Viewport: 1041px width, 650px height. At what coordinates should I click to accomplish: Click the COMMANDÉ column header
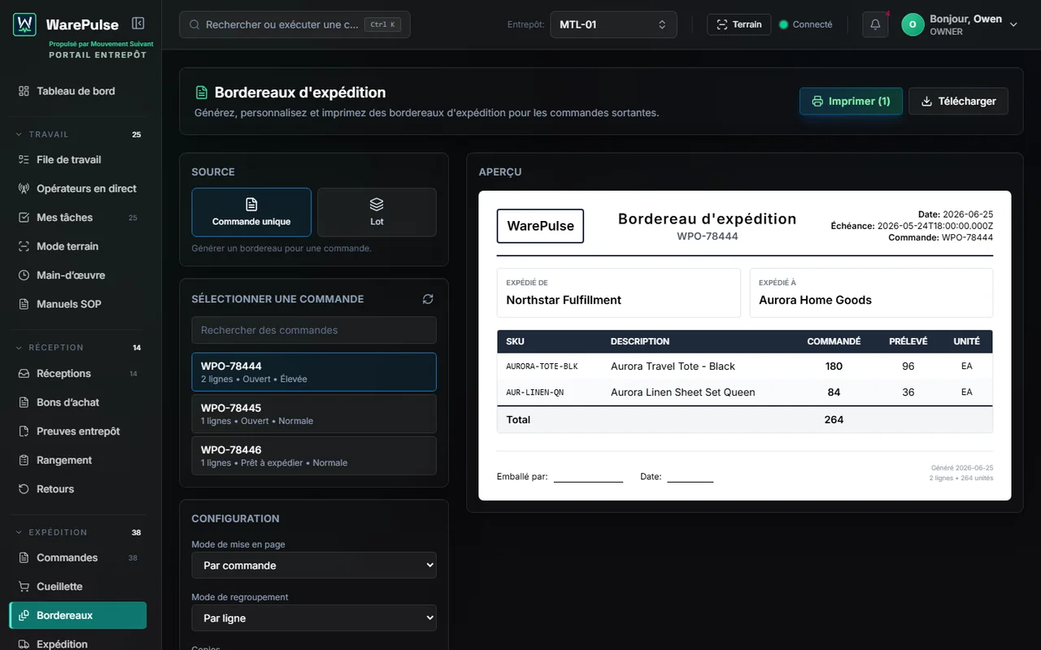coord(834,341)
